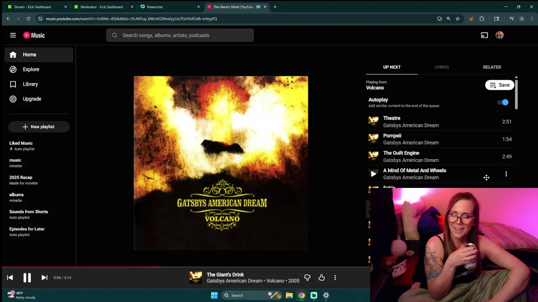
Task: Play Pompeii from the queue
Action: point(440,139)
